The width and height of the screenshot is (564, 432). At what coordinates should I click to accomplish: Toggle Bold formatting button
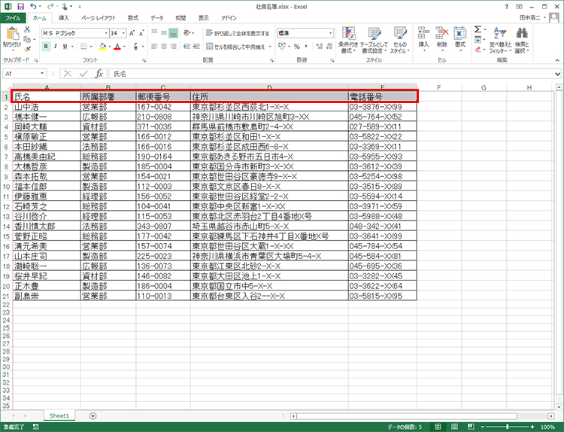point(46,47)
